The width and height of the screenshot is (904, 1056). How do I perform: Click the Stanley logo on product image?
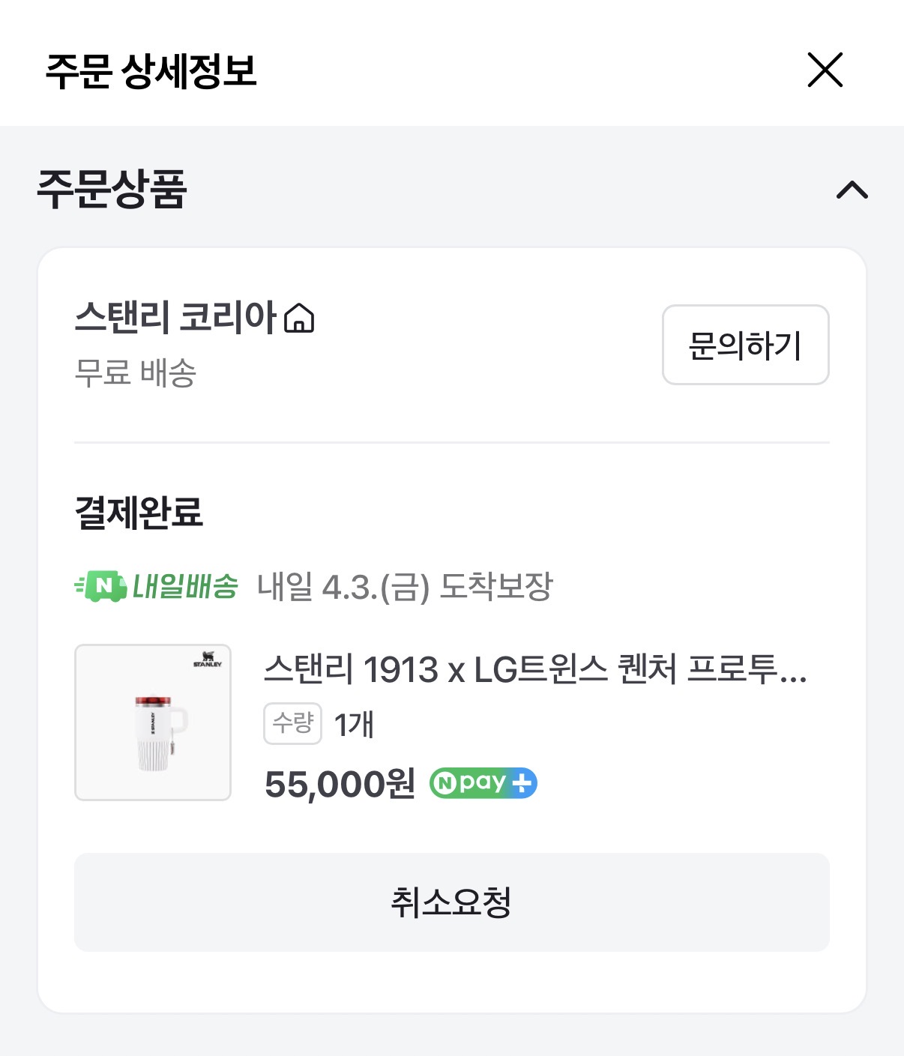point(208,660)
